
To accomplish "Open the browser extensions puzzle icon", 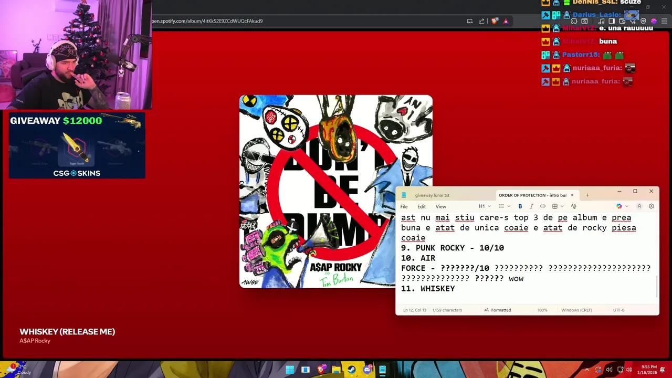I will pyautogui.click(x=574, y=21).
